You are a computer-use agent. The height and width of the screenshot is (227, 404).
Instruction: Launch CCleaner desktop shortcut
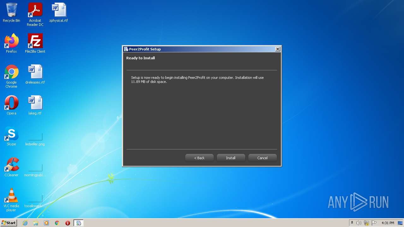(11, 167)
